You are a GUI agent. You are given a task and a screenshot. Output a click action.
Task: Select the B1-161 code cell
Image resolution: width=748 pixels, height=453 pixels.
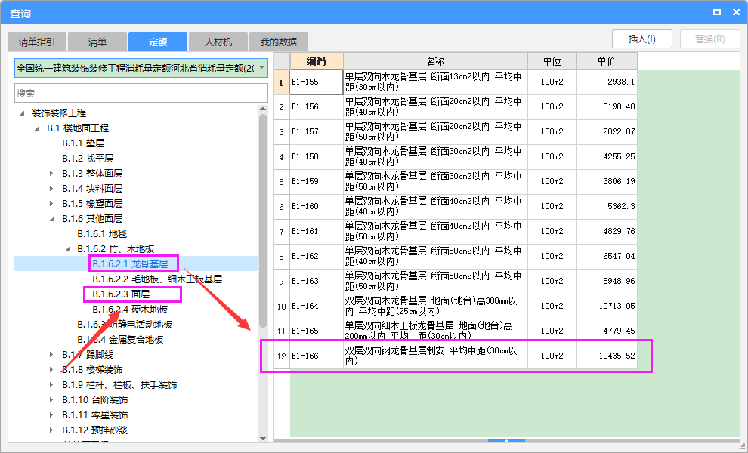pyautogui.click(x=317, y=231)
